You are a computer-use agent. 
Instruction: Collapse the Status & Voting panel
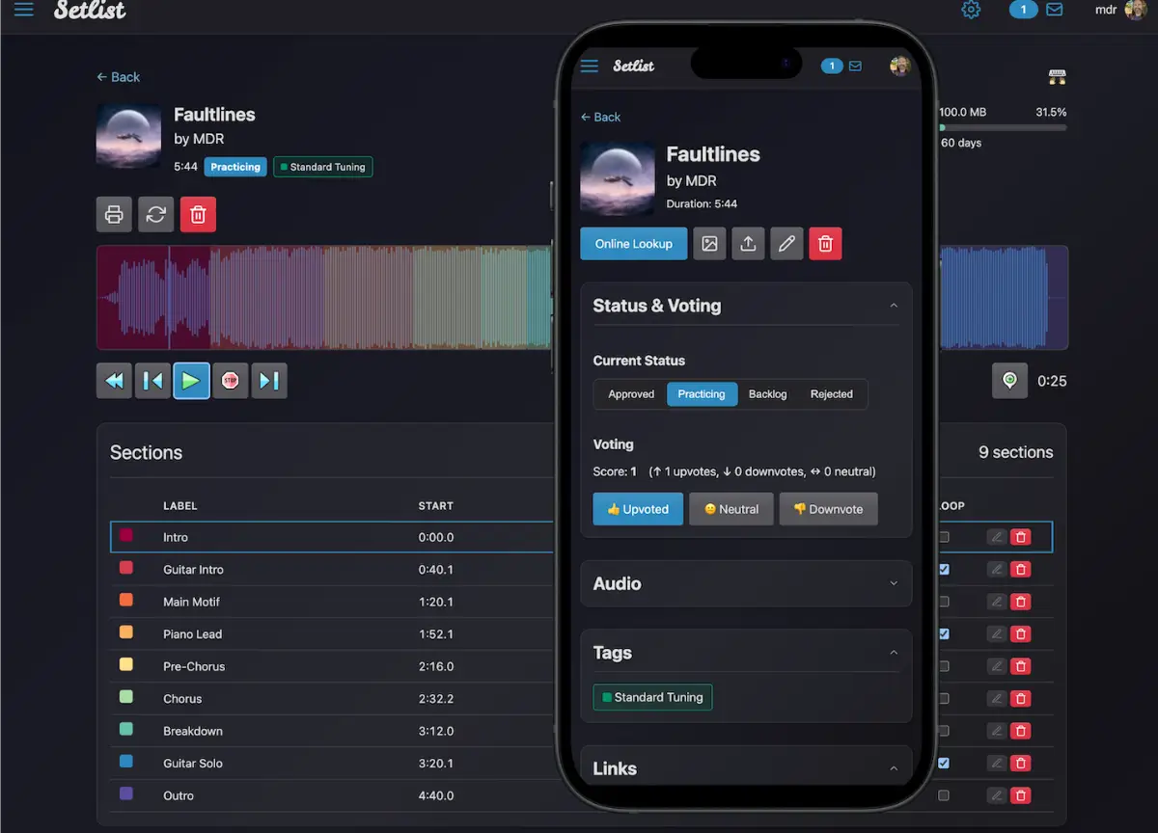[x=894, y=306]
